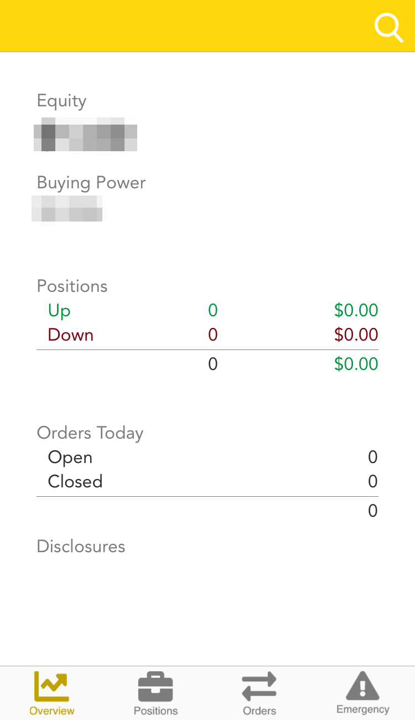
Task: Tap the Orders Today heading
Action: click(90, 433)
